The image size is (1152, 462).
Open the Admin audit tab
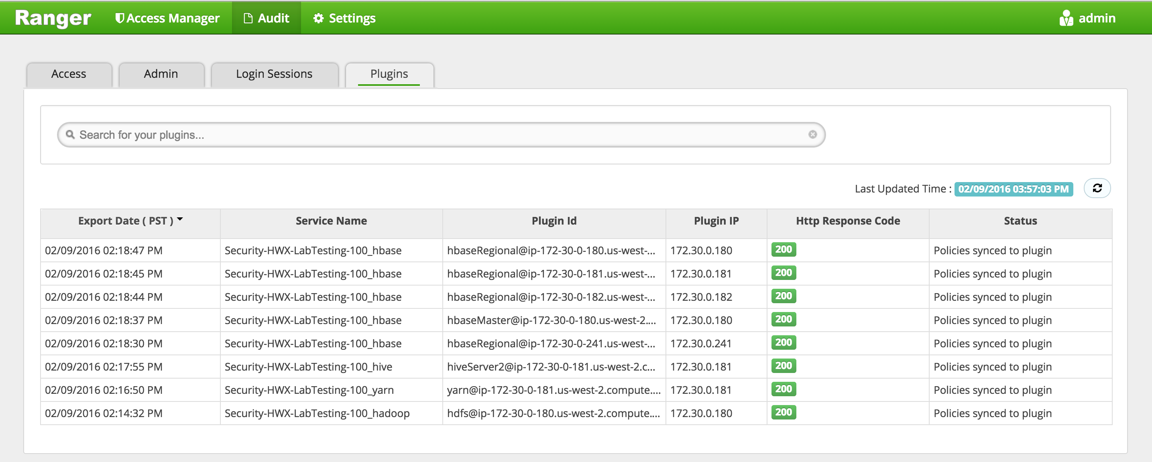click(x=161, y=74)
